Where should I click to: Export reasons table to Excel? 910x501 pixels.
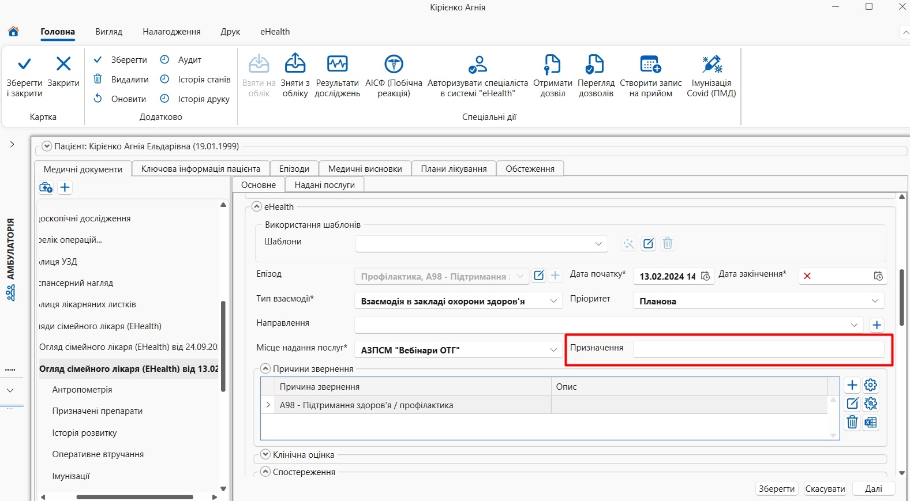871,423
